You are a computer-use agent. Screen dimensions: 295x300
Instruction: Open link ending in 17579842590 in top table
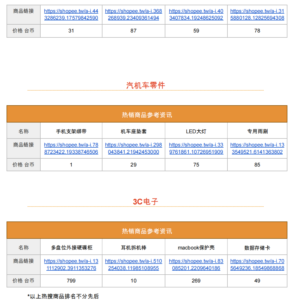tap(71, 14)
